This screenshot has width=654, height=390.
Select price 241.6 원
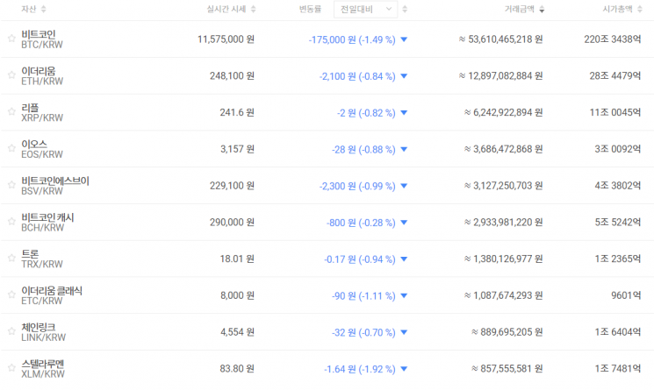[237, 112]
